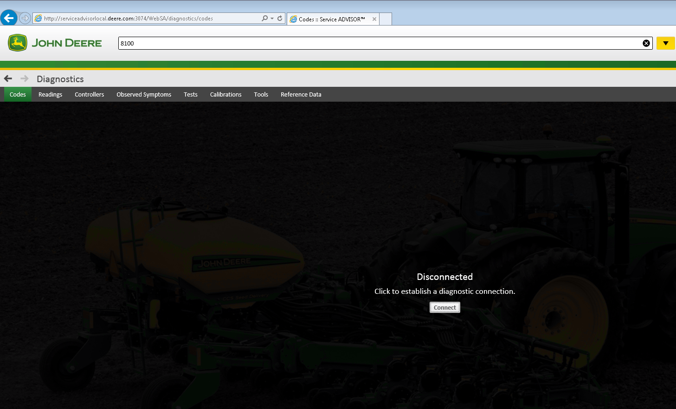This screenshot has width=676, height=409.
Task: Click the search magnifier in address bar
Action: click(x=264, y=18)
